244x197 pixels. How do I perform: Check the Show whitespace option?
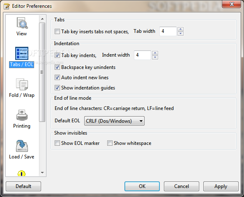110,143
